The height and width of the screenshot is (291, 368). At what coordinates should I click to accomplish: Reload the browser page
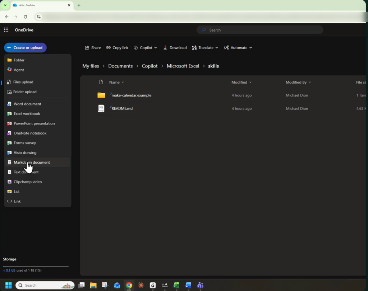point(26,17)
